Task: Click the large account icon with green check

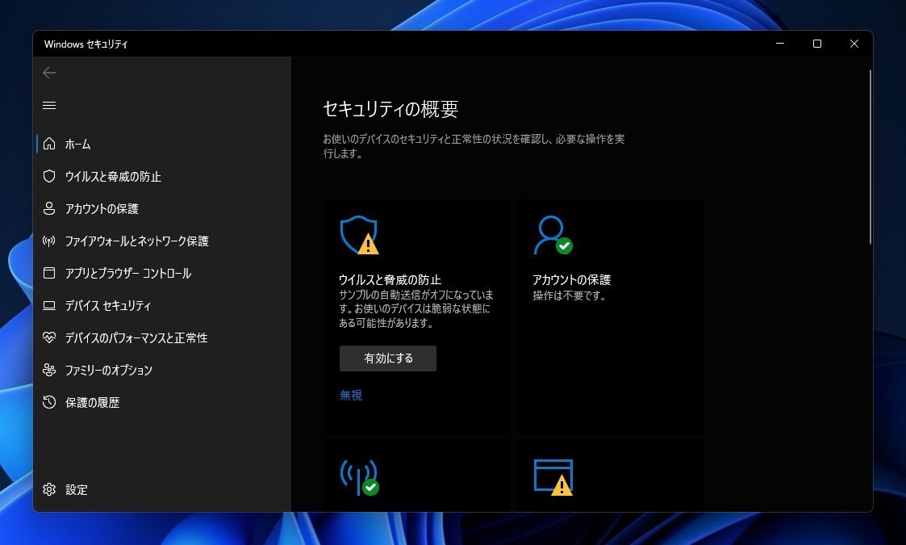Action: coord(553,235)
